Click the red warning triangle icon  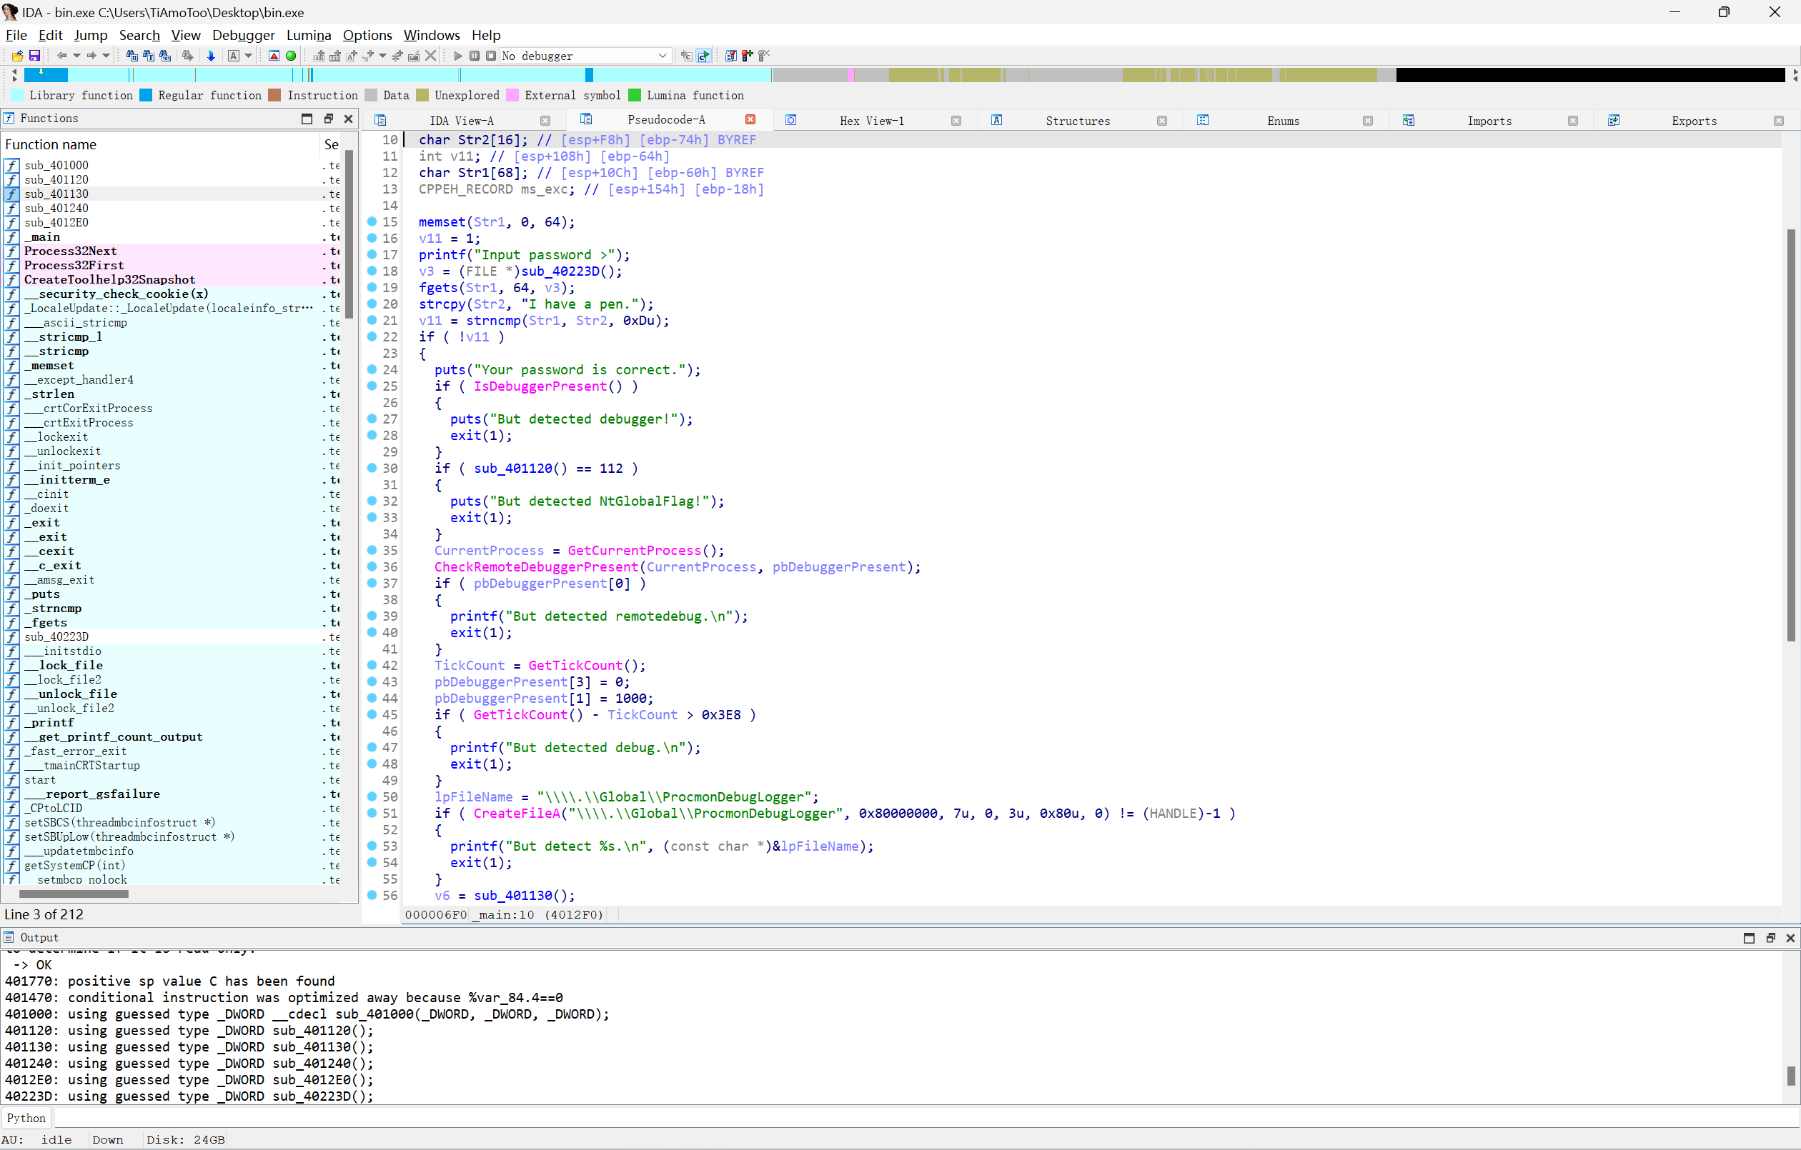(274, 55)
